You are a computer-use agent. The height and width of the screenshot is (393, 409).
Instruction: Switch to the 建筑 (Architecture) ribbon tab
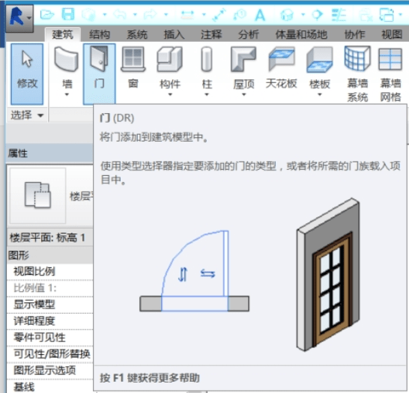click(x=63, y=34)
